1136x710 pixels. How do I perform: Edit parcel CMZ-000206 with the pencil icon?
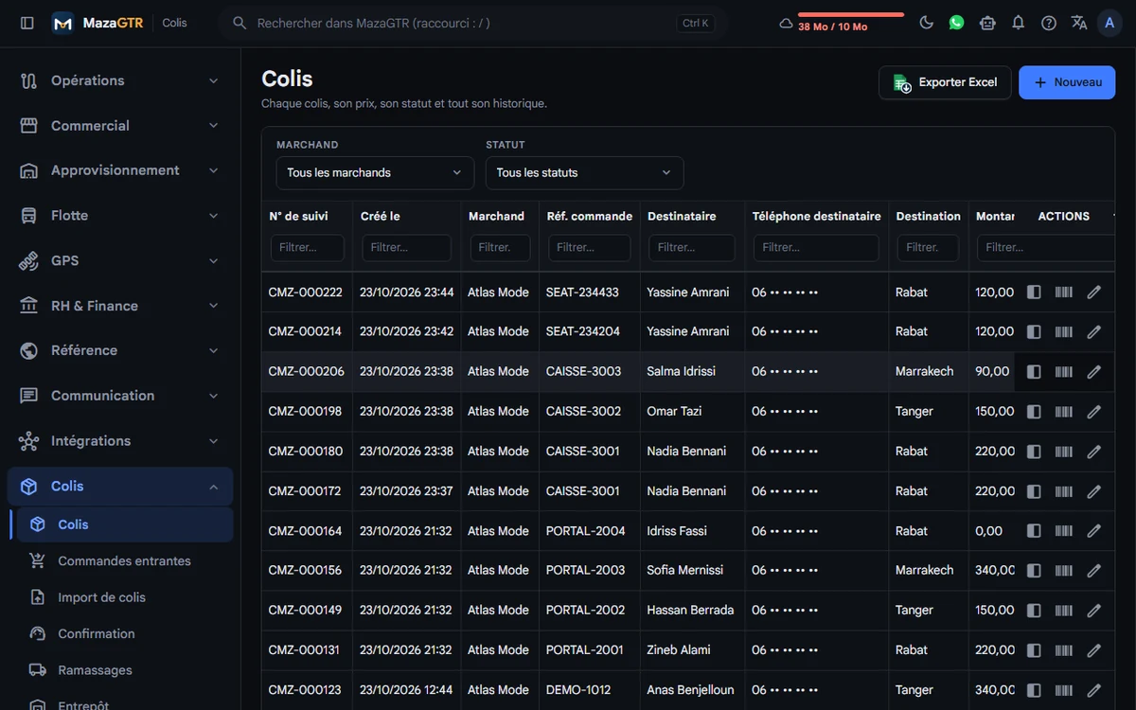[x=1093, y=372]
